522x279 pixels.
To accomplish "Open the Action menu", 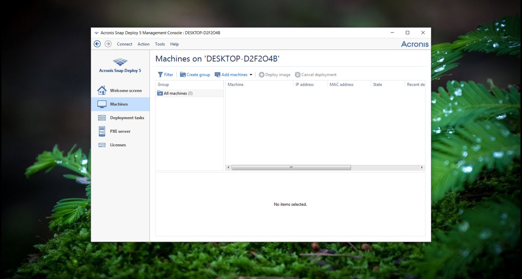I will tap(144, 44).
